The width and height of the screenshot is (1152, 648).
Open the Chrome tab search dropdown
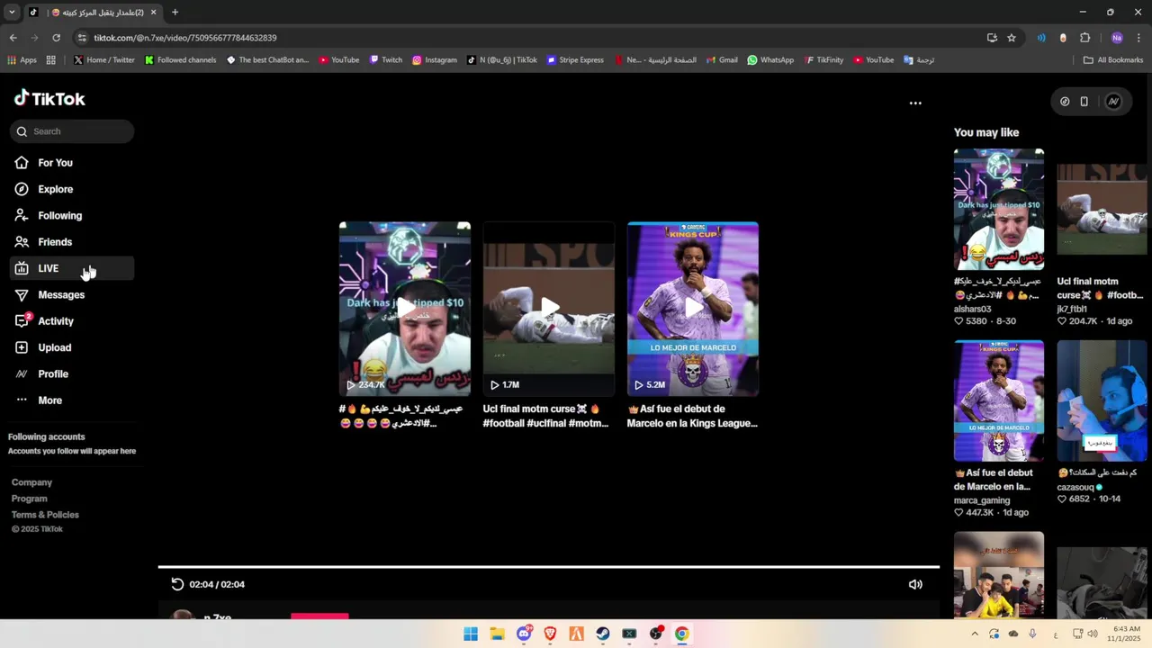click(12, 13)
